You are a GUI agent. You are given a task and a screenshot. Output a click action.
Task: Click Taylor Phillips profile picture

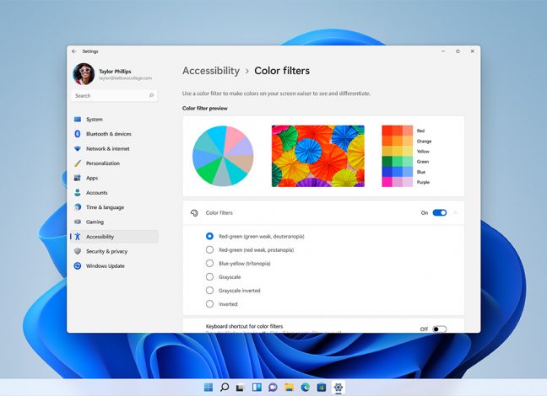tap(84, 74)
